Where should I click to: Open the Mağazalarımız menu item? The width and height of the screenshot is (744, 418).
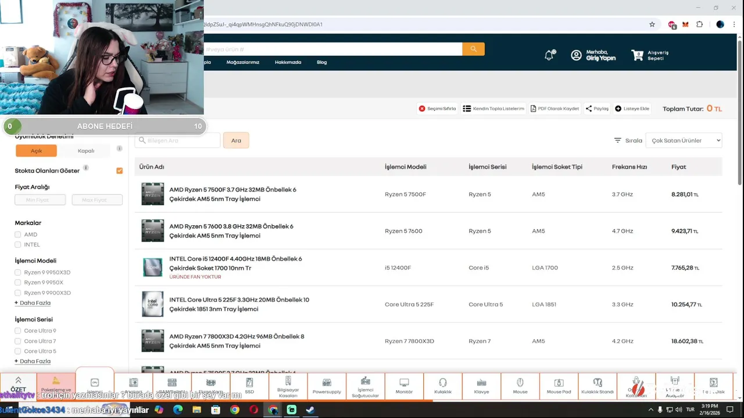pos(243,62)
